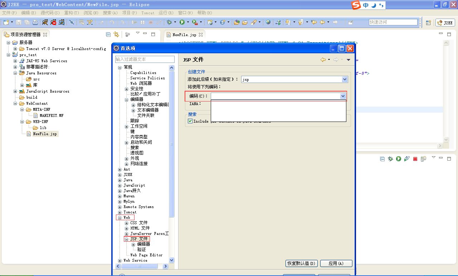Click the 应用(A) button in preferences
This screenshot has width=458, height=276.
coord(336,263)
